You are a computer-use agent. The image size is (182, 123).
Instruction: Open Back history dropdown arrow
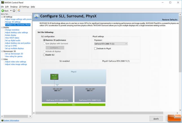tap(11, 11)
